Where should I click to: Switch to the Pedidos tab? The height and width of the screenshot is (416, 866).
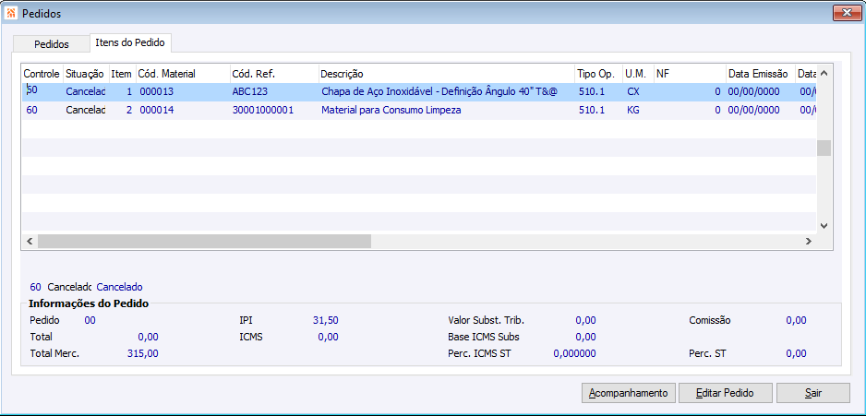51,43
